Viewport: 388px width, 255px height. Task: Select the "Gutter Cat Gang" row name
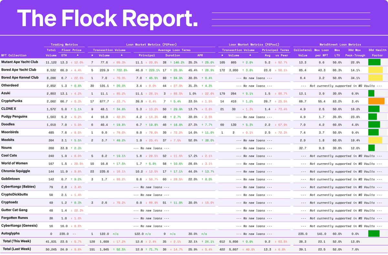(14, 210)
